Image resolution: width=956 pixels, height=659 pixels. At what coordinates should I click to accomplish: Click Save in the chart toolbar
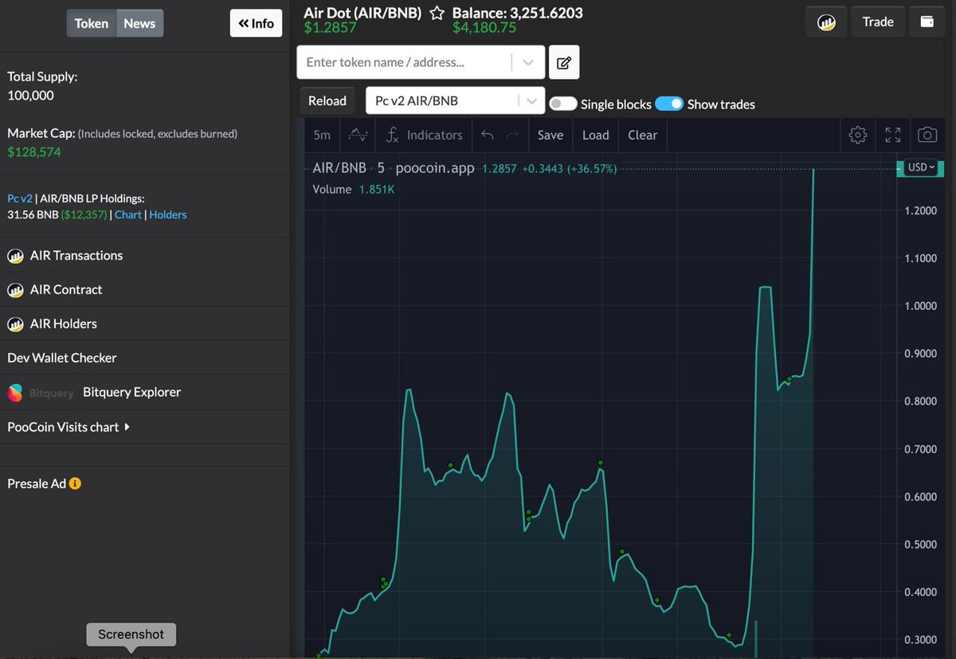(x=550, y=135)
